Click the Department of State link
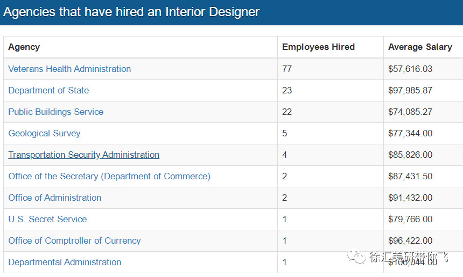The height and width of the screenshot is (277, 463). (48, 90)
